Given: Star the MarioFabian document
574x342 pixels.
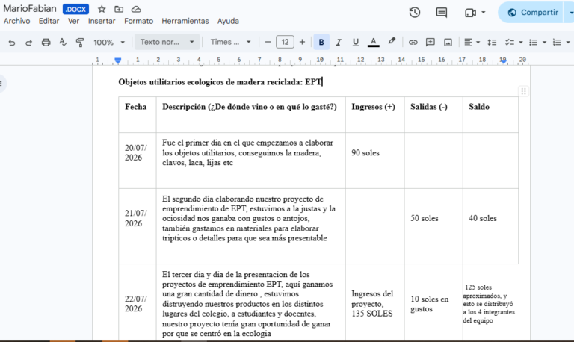Looking at the screenshot, I should coord(102,9).
